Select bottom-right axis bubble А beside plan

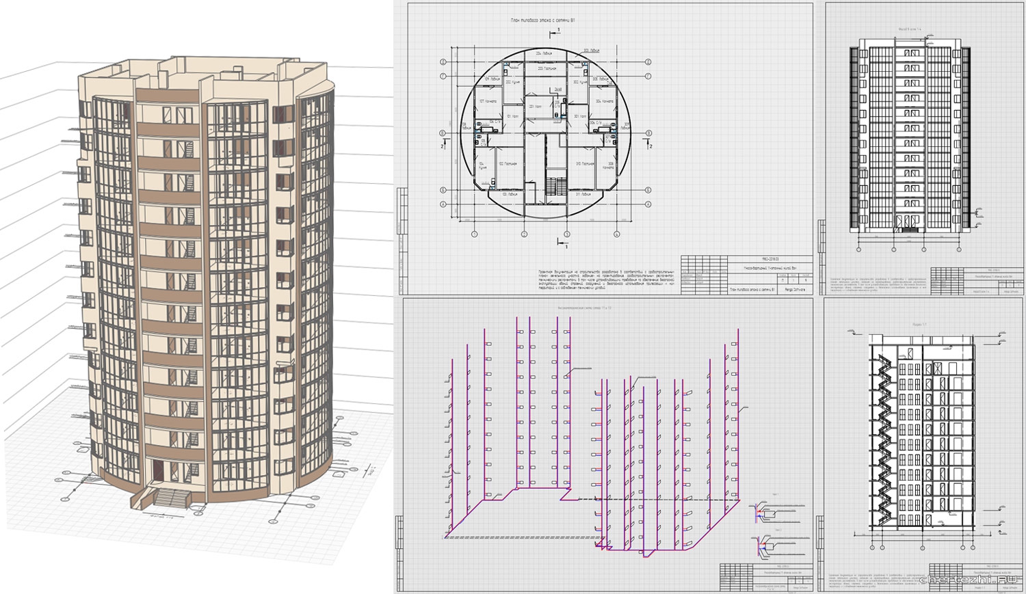pyautogui.click(x=648, y=204)
